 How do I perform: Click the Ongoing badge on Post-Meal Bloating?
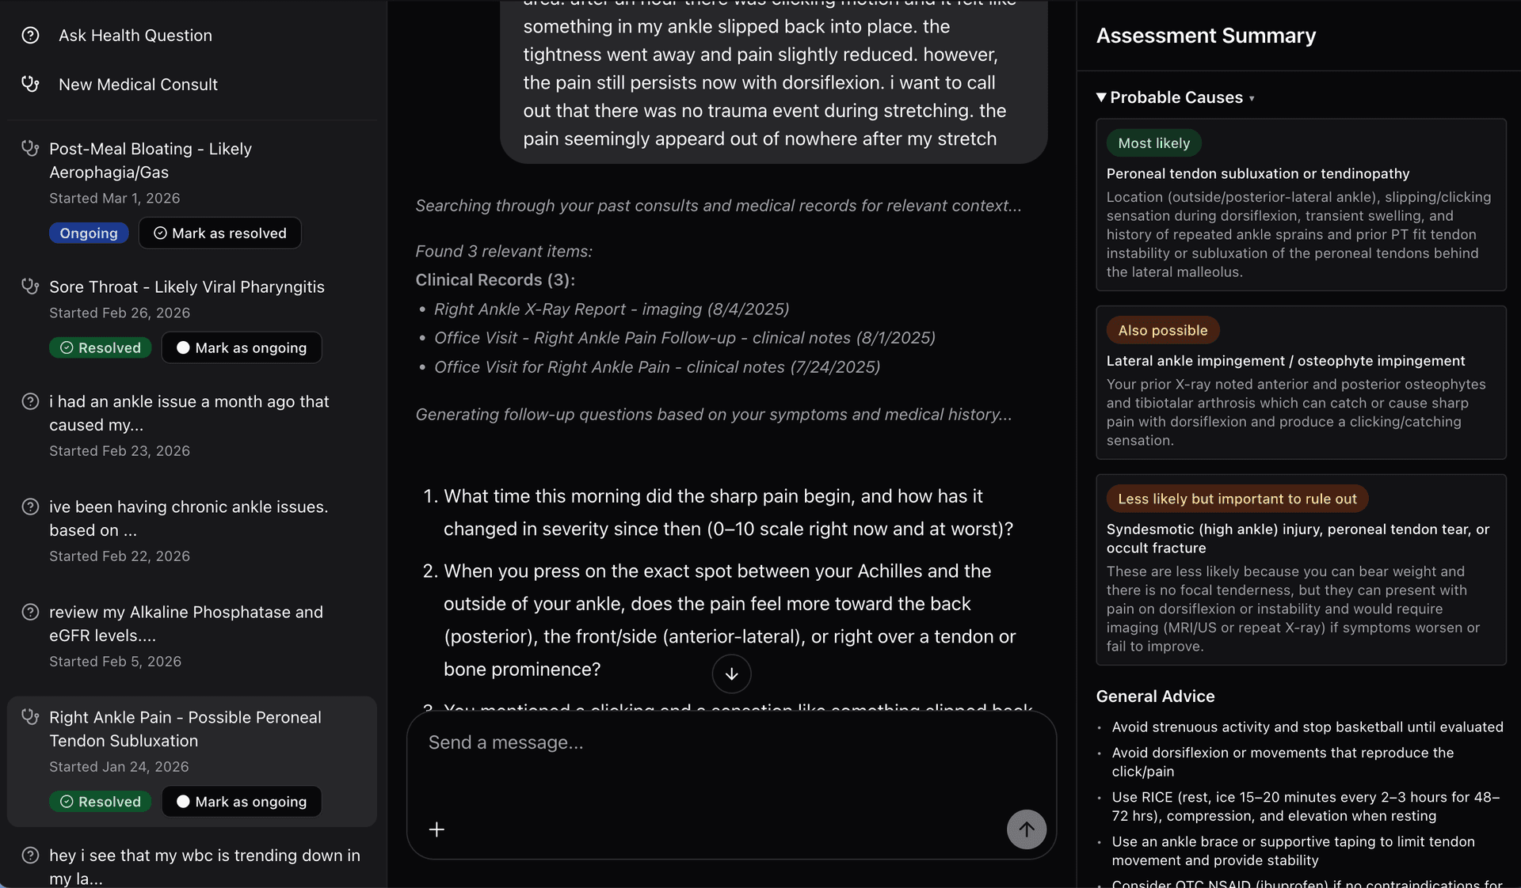click(x=88, y=233)
